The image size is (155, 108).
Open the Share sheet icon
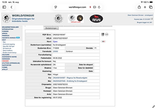139,7
